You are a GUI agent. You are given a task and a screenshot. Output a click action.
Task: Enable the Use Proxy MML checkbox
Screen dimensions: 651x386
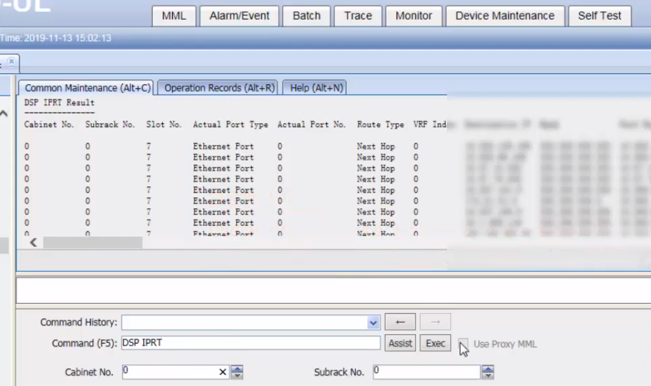click(463, 344)
